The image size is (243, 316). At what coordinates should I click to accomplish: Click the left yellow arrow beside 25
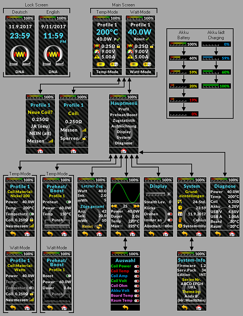[114, 206]
